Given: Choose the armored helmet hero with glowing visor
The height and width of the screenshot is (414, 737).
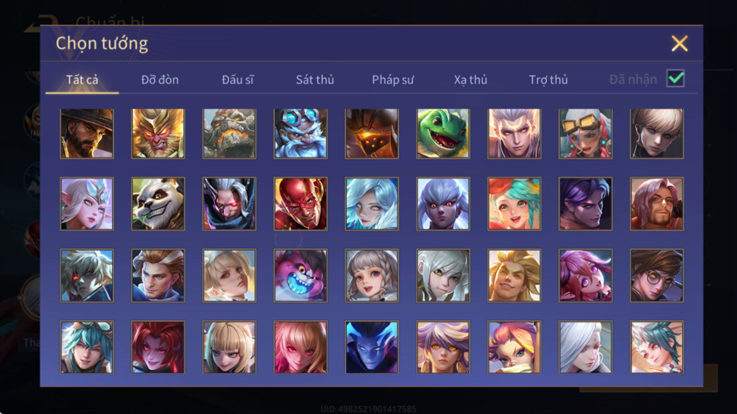Looking at the screenshot, I should (372, 134).
